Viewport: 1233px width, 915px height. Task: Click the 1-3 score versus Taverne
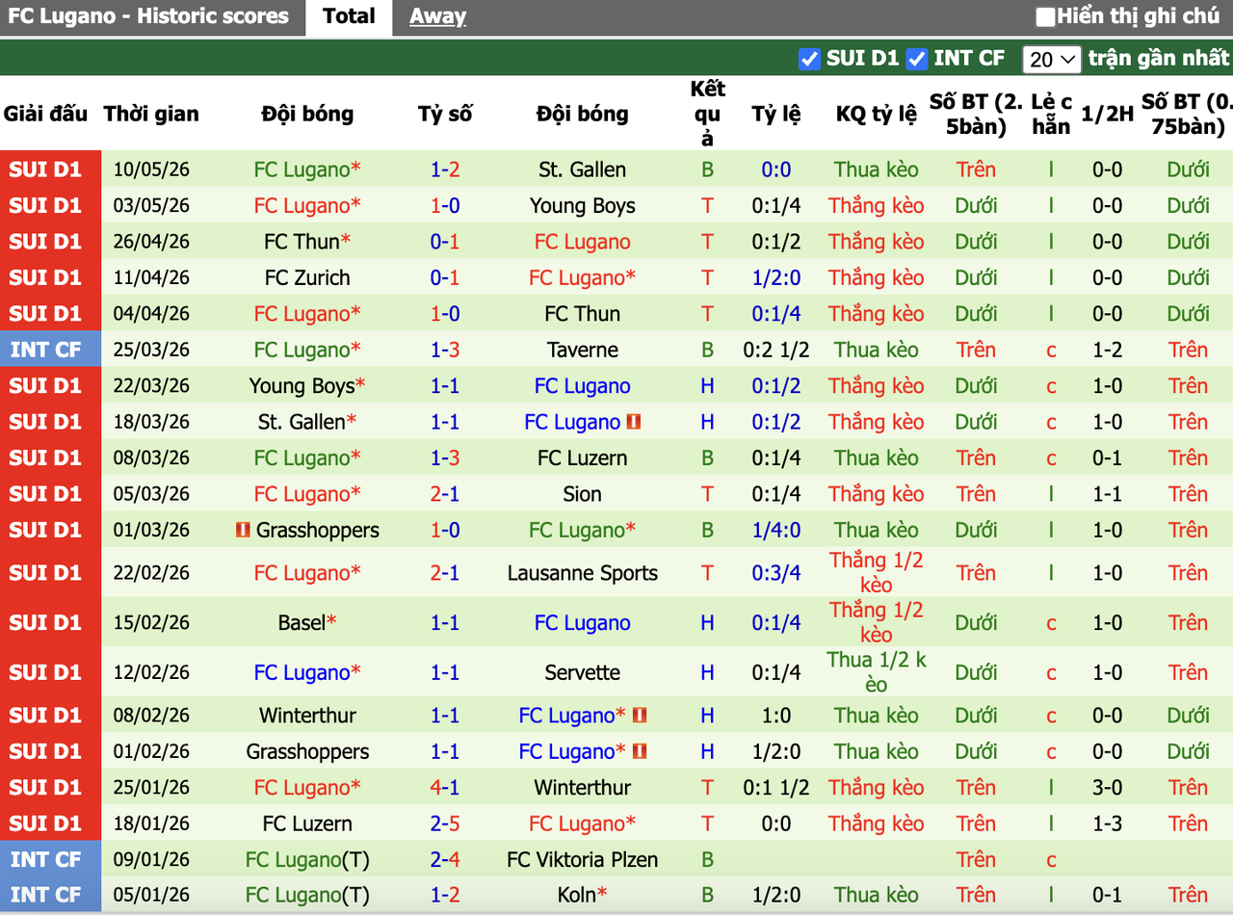pos(445,350)
